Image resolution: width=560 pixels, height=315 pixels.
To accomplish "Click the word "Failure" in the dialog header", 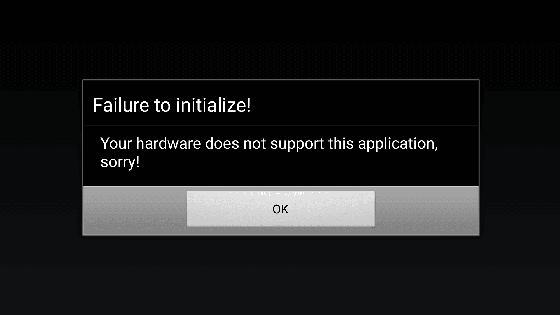I will 121,105.
